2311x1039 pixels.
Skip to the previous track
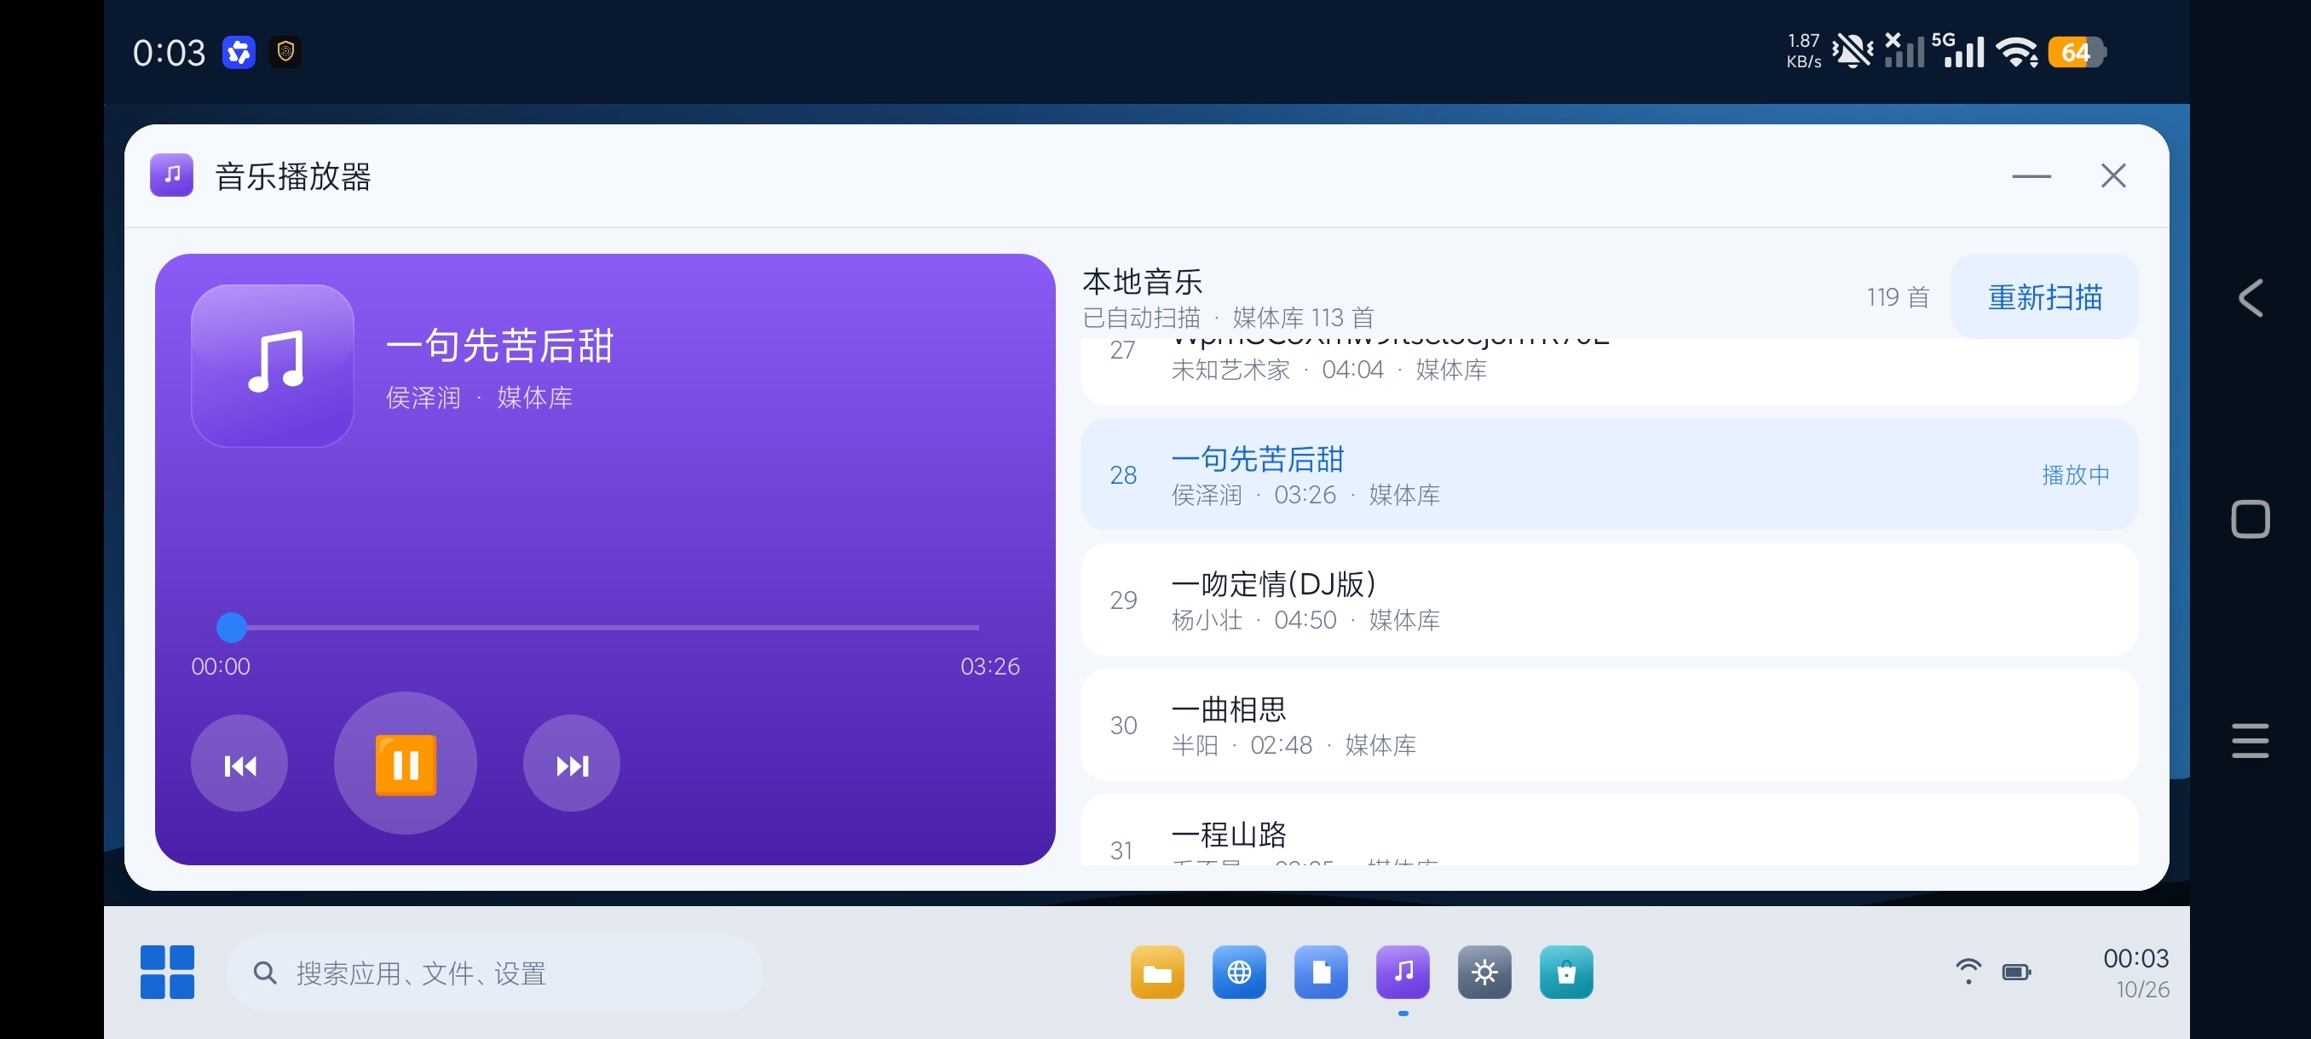click(239, 764)
